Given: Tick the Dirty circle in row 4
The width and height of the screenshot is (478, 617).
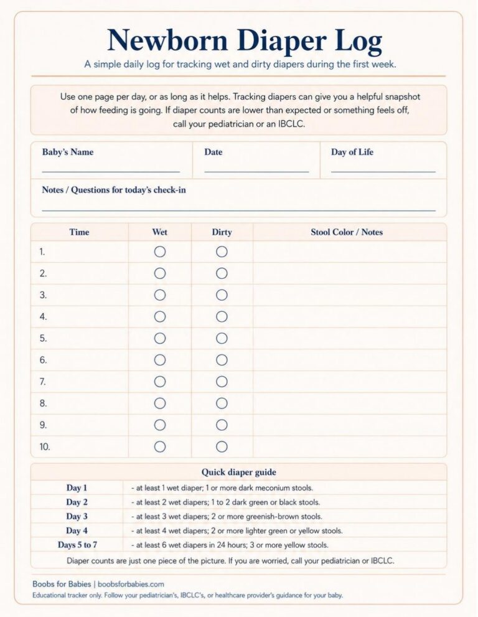Looking at the screenshot, I should 222,317.
